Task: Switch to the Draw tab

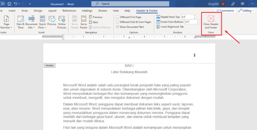Action: tap(25, 11)
